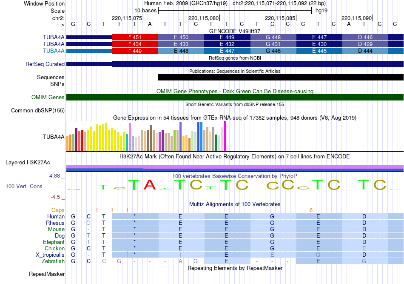This screenshot has width=404, height=284.
Task: Click the RepeatMasker track label
Action: (47, 274)
